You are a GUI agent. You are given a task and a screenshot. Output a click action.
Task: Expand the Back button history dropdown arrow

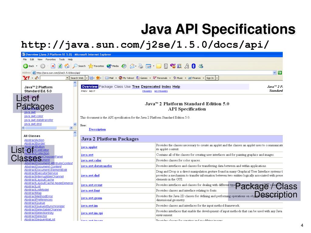point(37,66)
